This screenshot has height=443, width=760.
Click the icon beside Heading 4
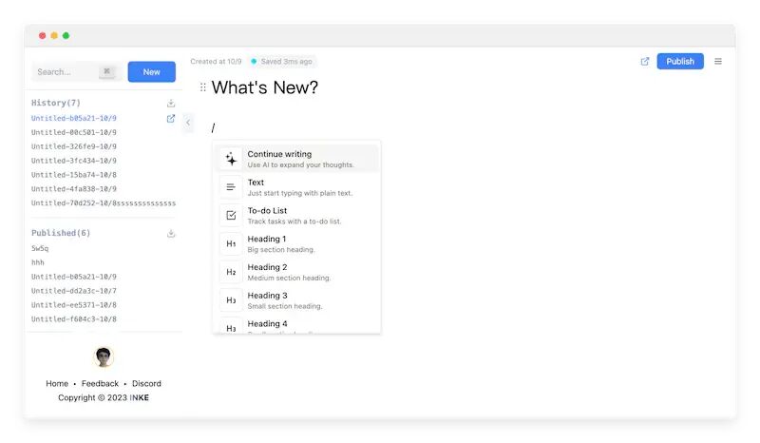coord(231,326)
